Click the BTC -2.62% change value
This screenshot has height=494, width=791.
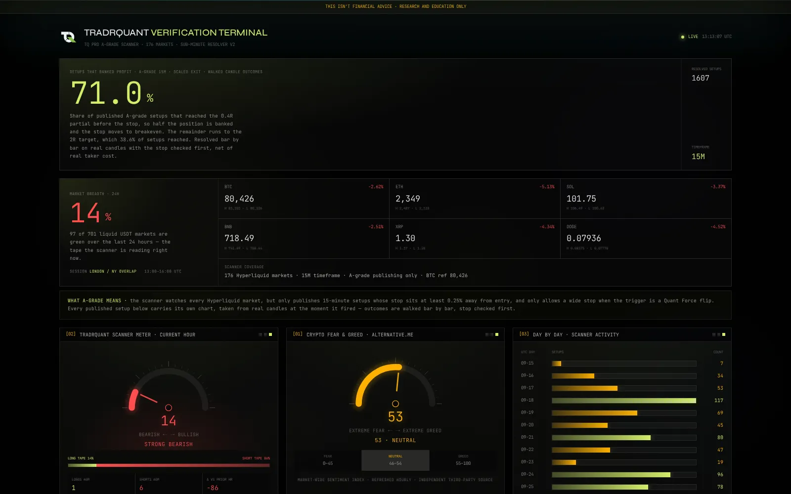[376, 187]
